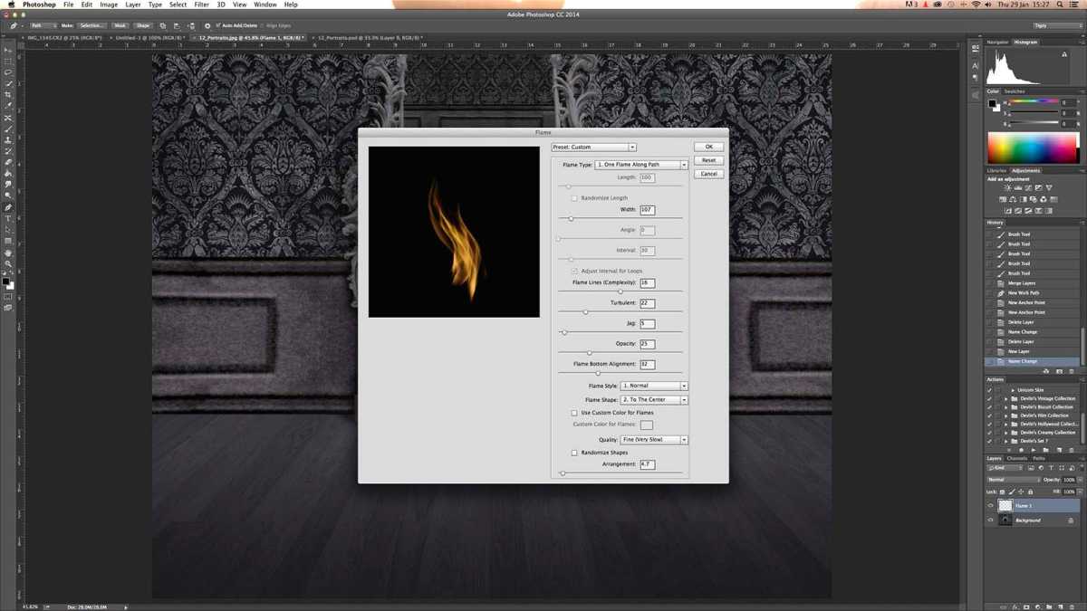Viewport: 1087px width, 611px height.
Task: Open the Path mode dropdown in options bar
Action: pyautogui.click(x=43, y=25)
